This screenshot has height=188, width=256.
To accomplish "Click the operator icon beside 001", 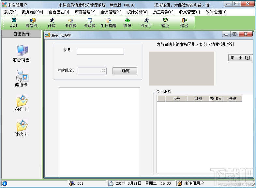I will click(x=72, y=183).
